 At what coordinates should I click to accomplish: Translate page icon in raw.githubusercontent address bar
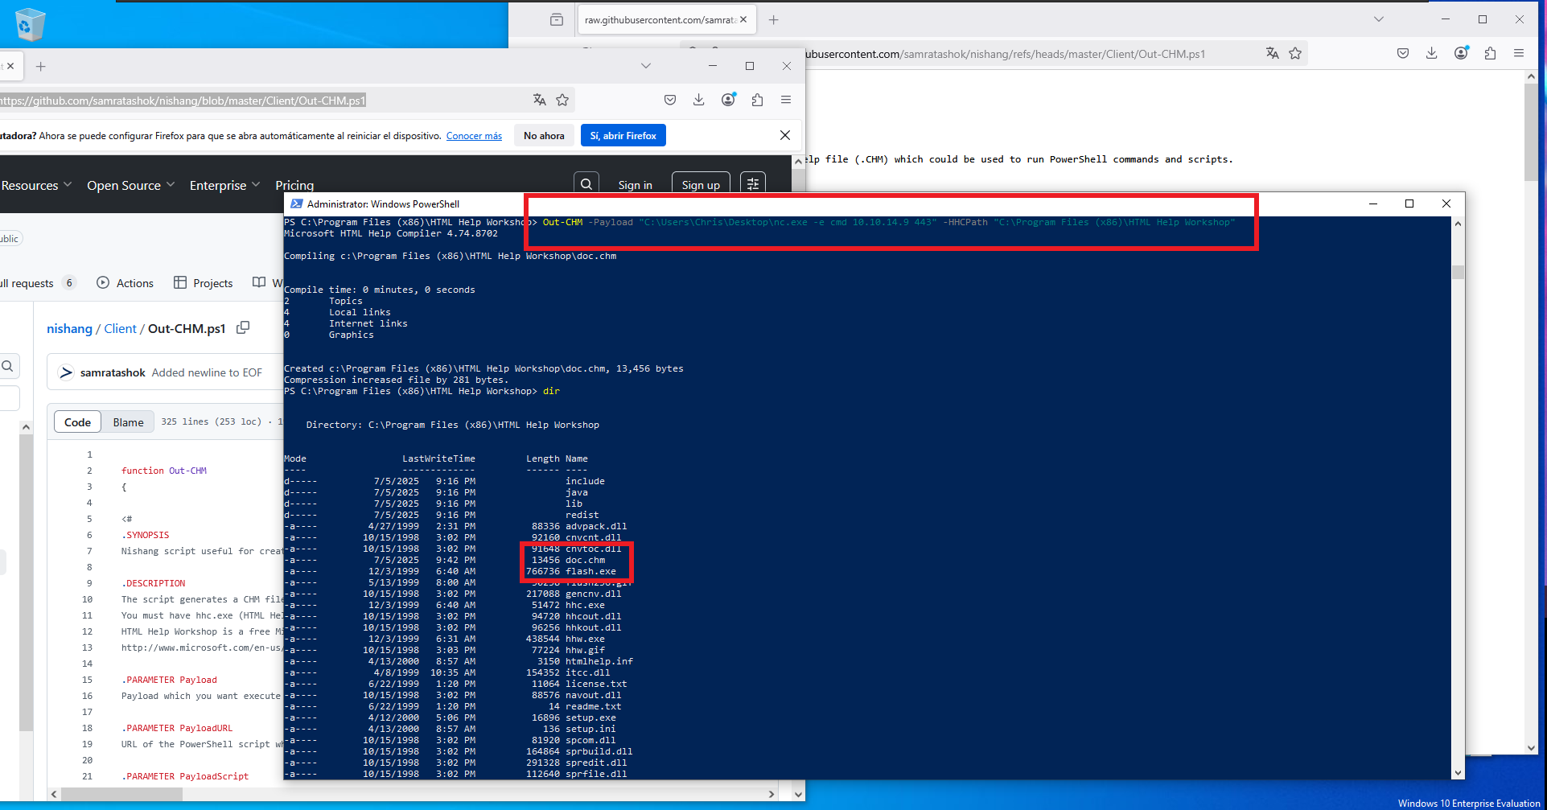click(1273, 53)
